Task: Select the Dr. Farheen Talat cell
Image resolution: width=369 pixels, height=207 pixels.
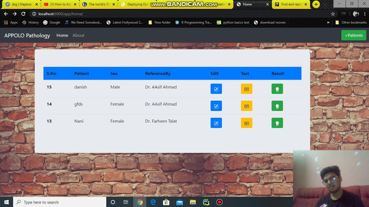Action: [161, 121]
